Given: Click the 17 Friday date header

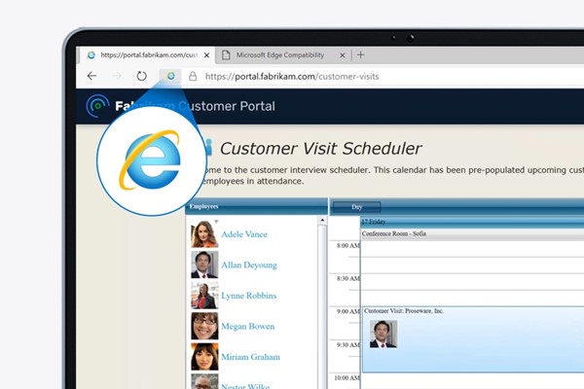Looking at the screenshot, I should pos(472,222).
